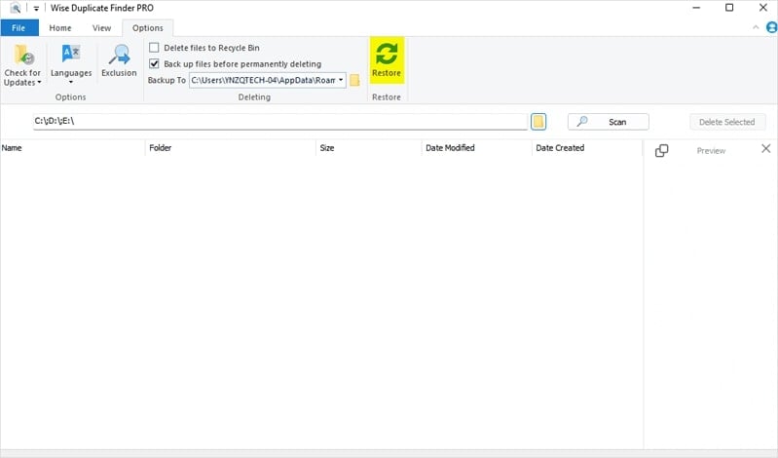
Task: Expand the Backup To path dropdown
Action: pos(341,80)
